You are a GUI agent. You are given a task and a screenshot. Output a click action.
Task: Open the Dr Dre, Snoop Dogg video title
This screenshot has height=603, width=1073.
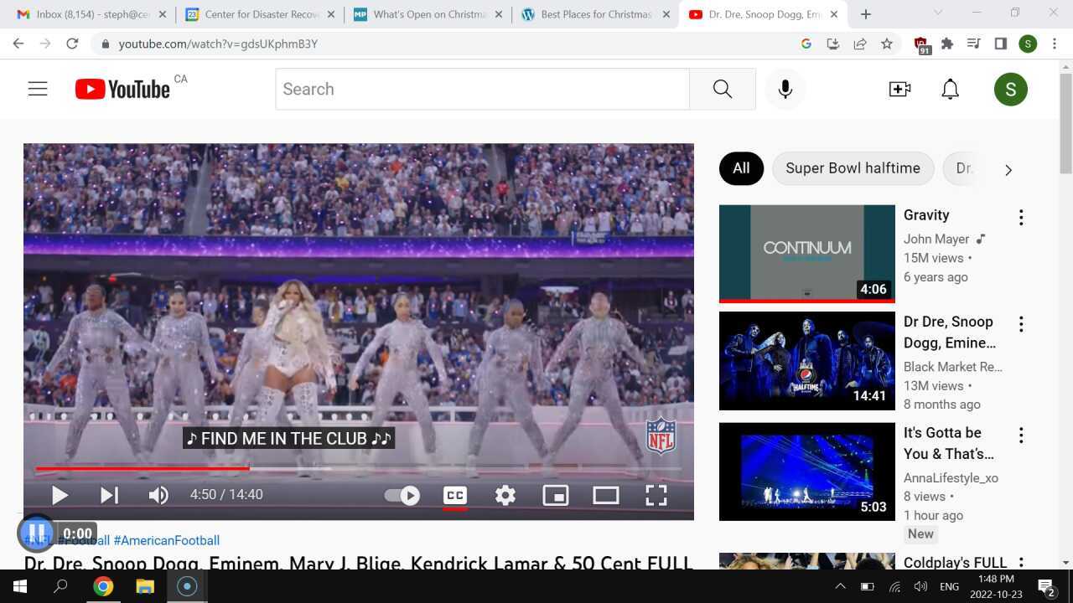[950, 332]
